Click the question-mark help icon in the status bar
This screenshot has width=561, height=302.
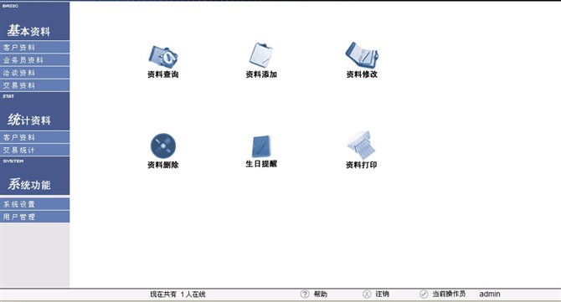[x=305, y=294]
